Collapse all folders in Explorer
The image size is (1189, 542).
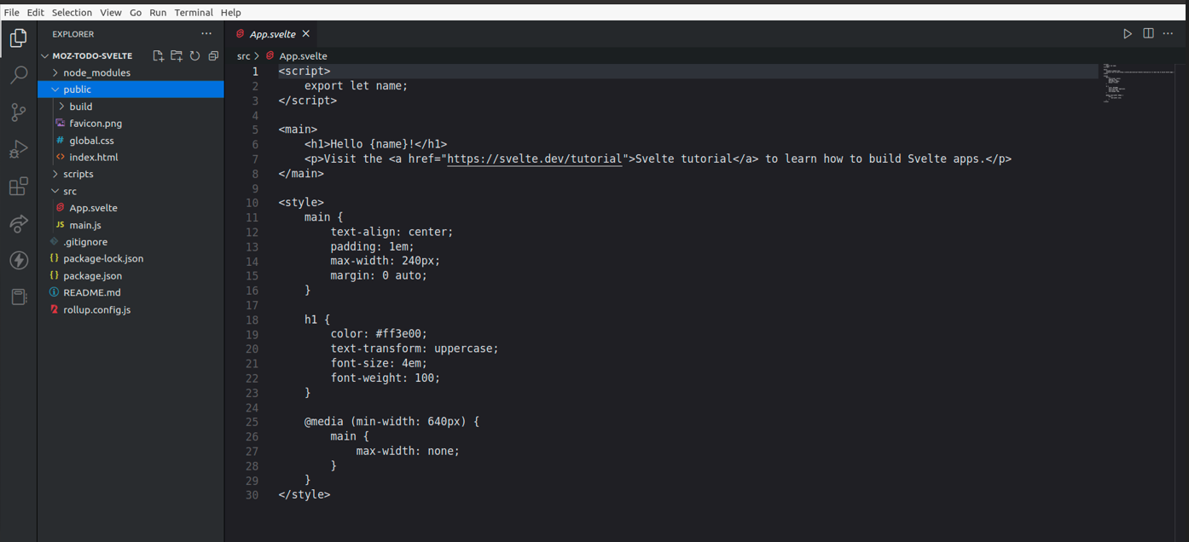pyautogui.click(x=213, y=56)
